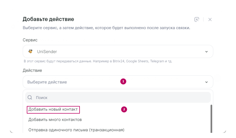Image resolution: width=236 pixels, height=138 pixels.
Task: Select 'Добавить новый контакт' option
Action: [53, 109]
